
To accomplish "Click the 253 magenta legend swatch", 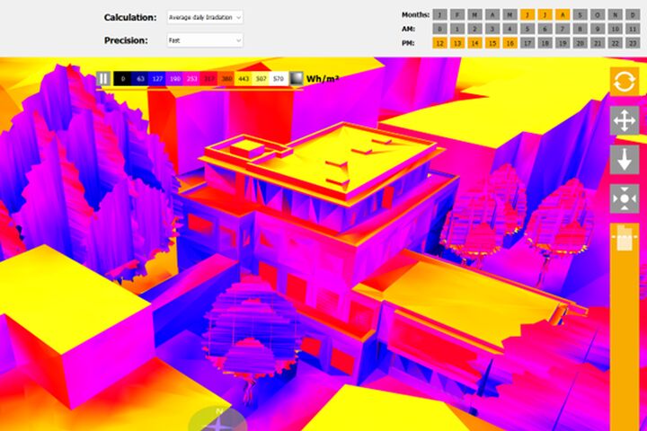I will click(192, 79).
